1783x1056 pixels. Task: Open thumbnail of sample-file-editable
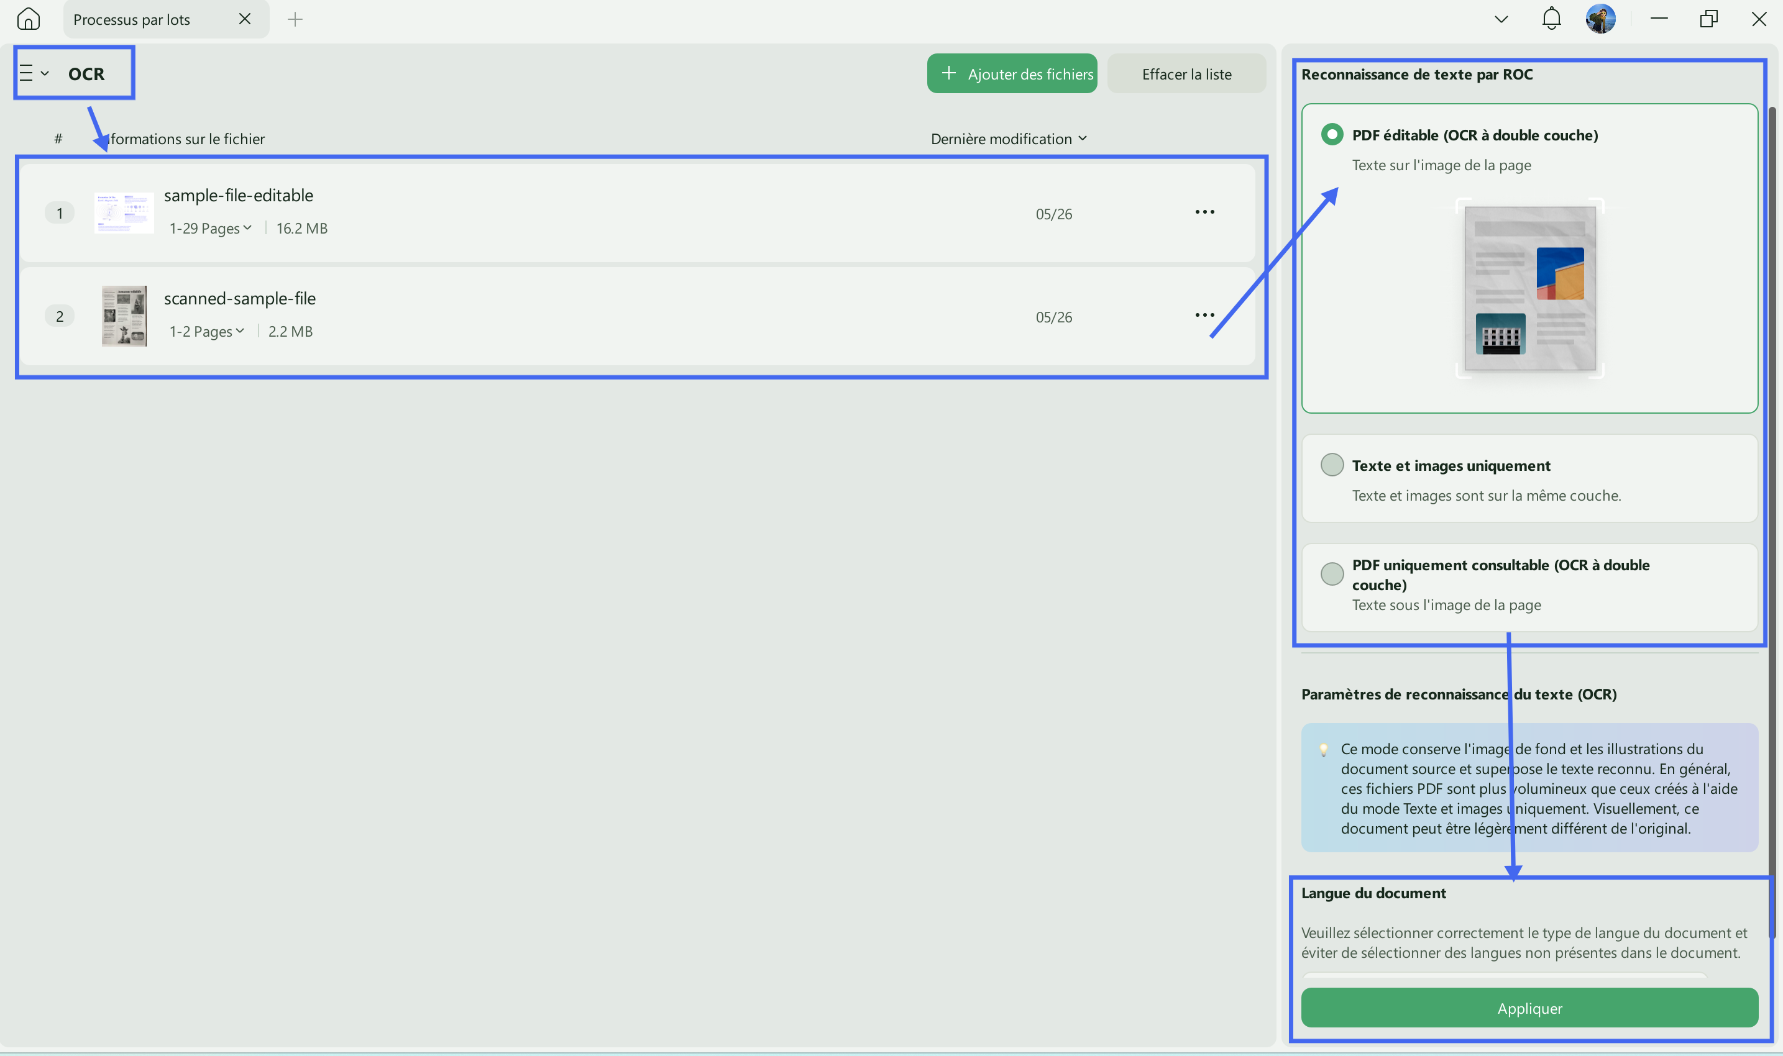pyautogui.click(x=124, y=212)
